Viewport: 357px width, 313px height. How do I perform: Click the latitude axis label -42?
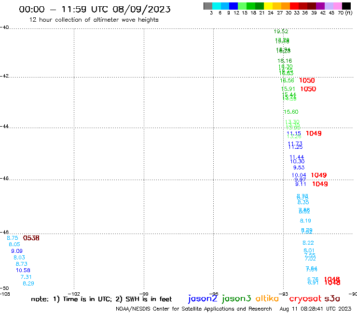tap(4, 76)
